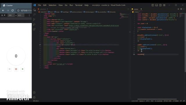Screen dimensions: 186x105
Task: Toggle secondary side bar layout icon
Action: click(160, 5)
